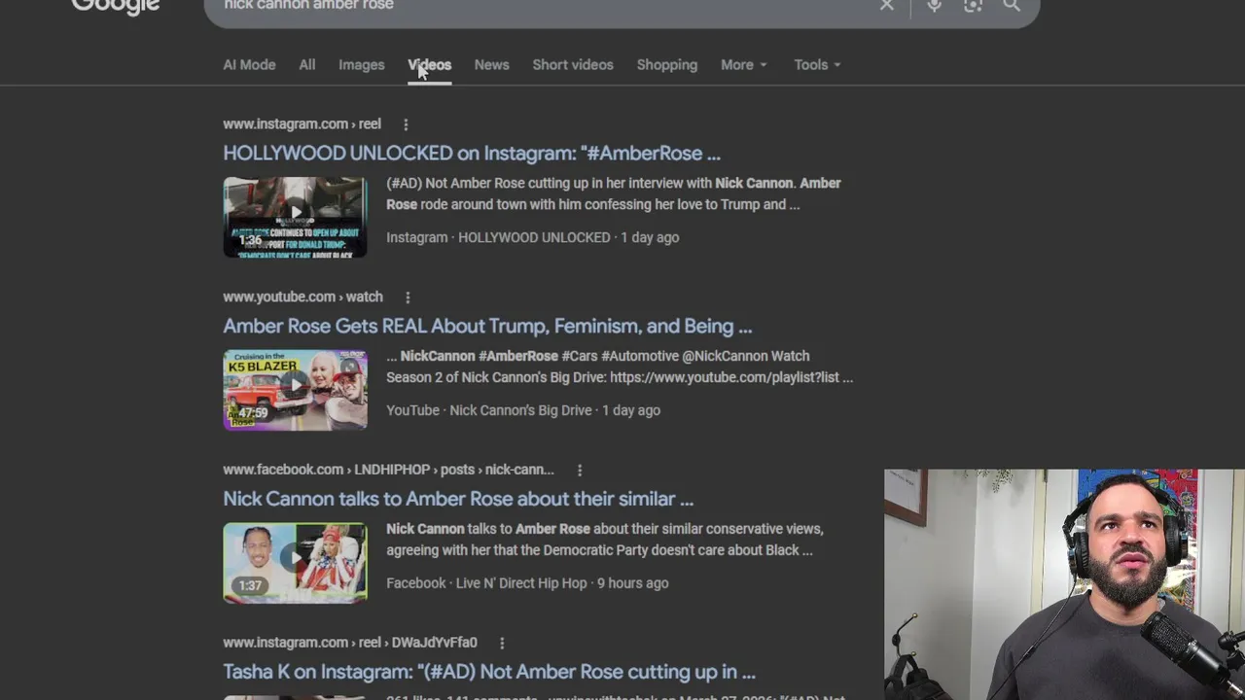The image size is (1245, 700).
Task: Play the 1:37 Facebook video thumbnail
Action: pyautogui.click(x=295, y=563)
